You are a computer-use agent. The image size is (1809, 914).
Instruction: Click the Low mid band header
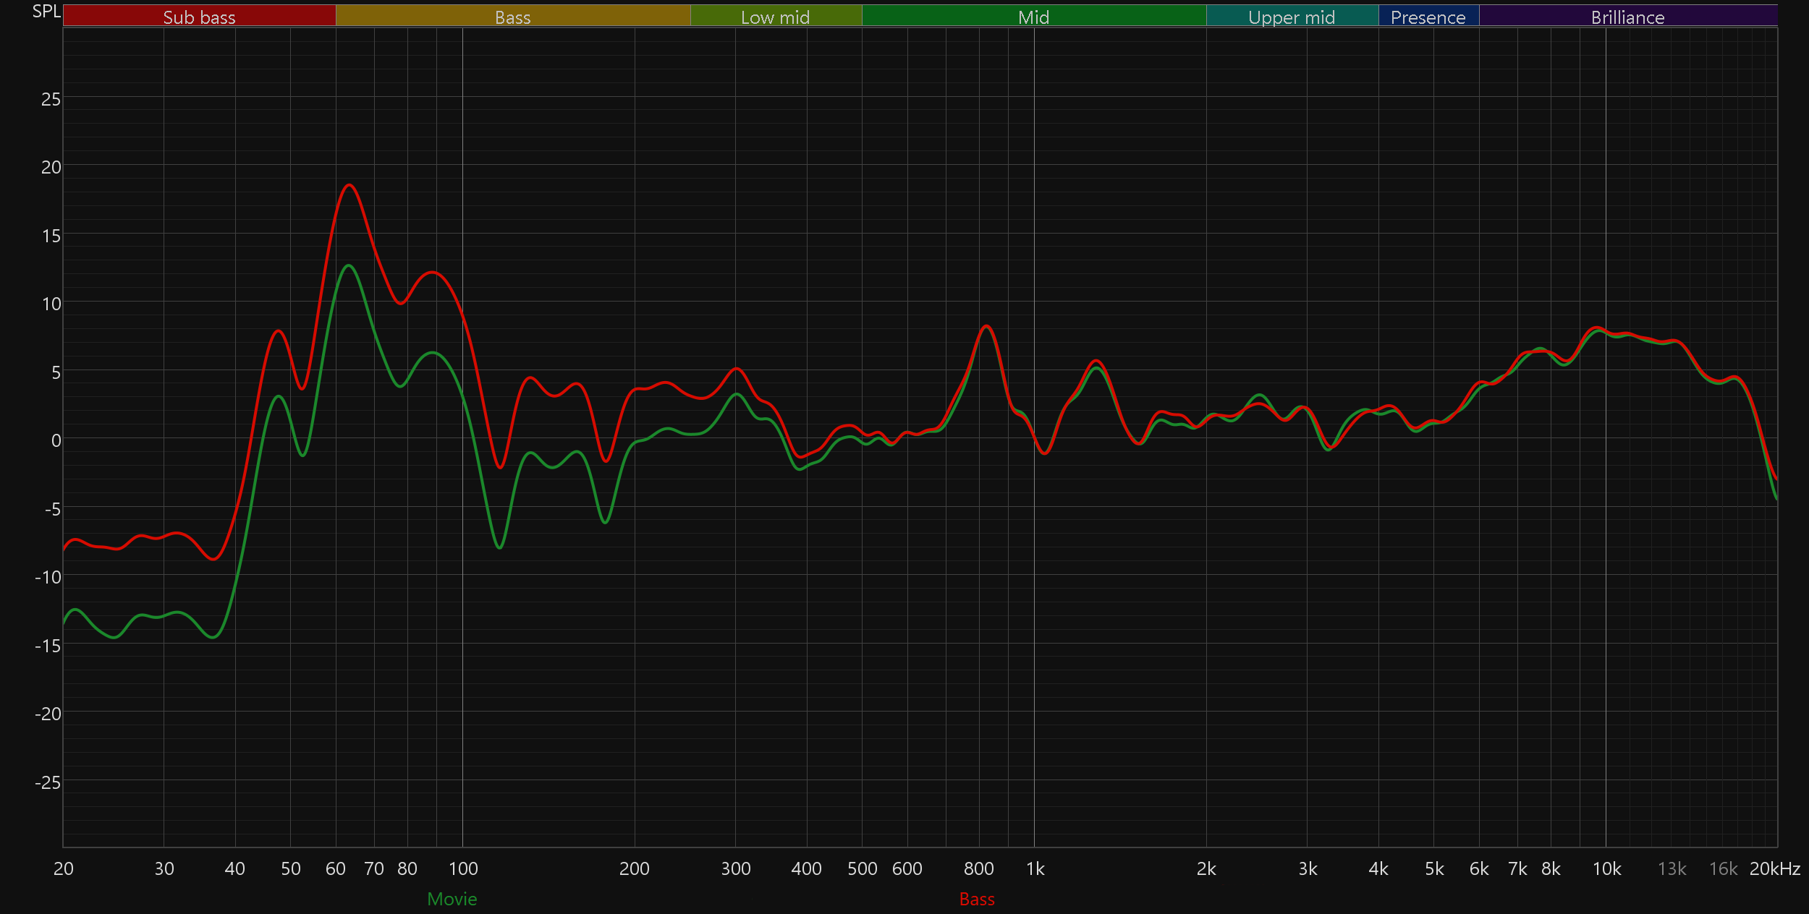775,17
